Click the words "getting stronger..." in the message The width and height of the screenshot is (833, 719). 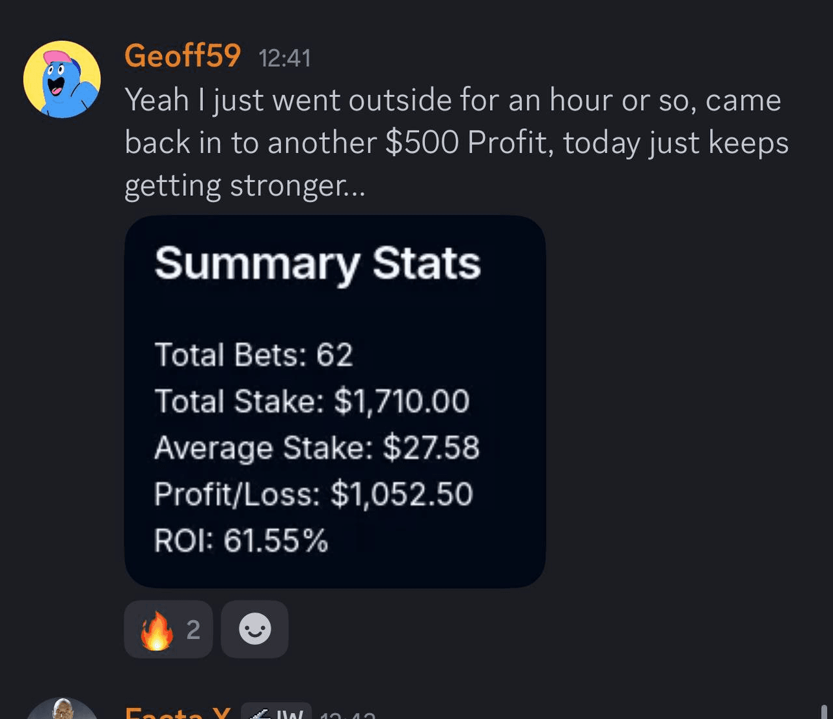(245, 186)
